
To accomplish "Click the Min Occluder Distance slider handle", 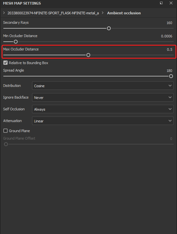I will [15, 42].
